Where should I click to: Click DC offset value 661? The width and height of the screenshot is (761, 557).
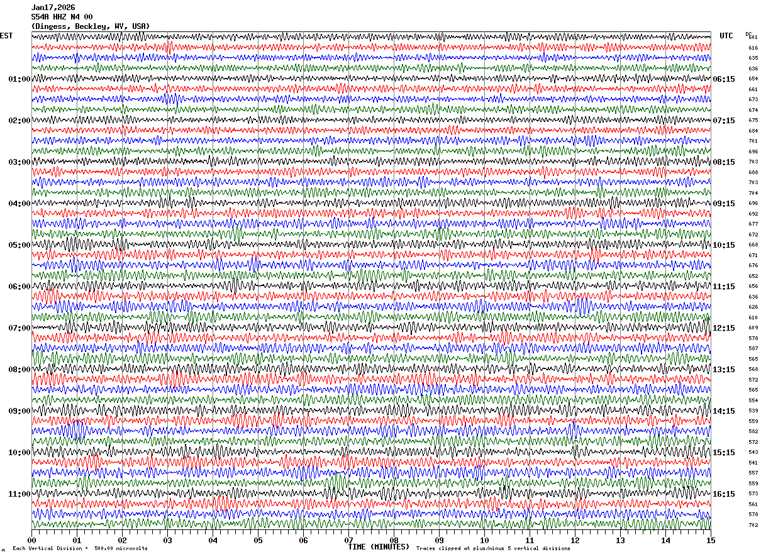(x=753, y=89)
